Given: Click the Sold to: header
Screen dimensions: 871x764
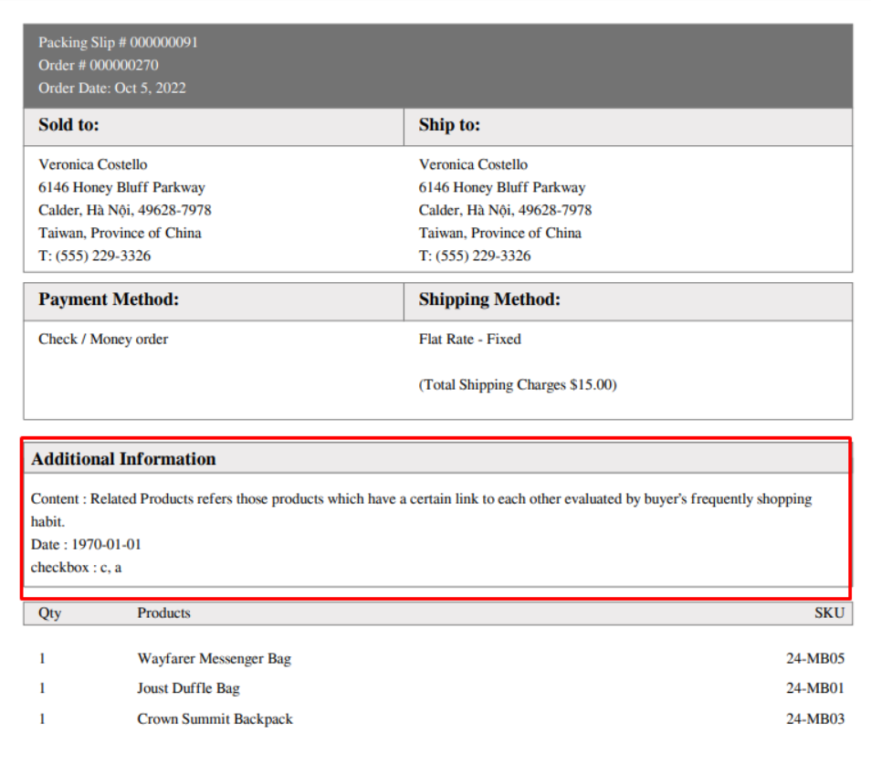Looking at the screenshot, I should pyautogui.click(x=68, y=125).
